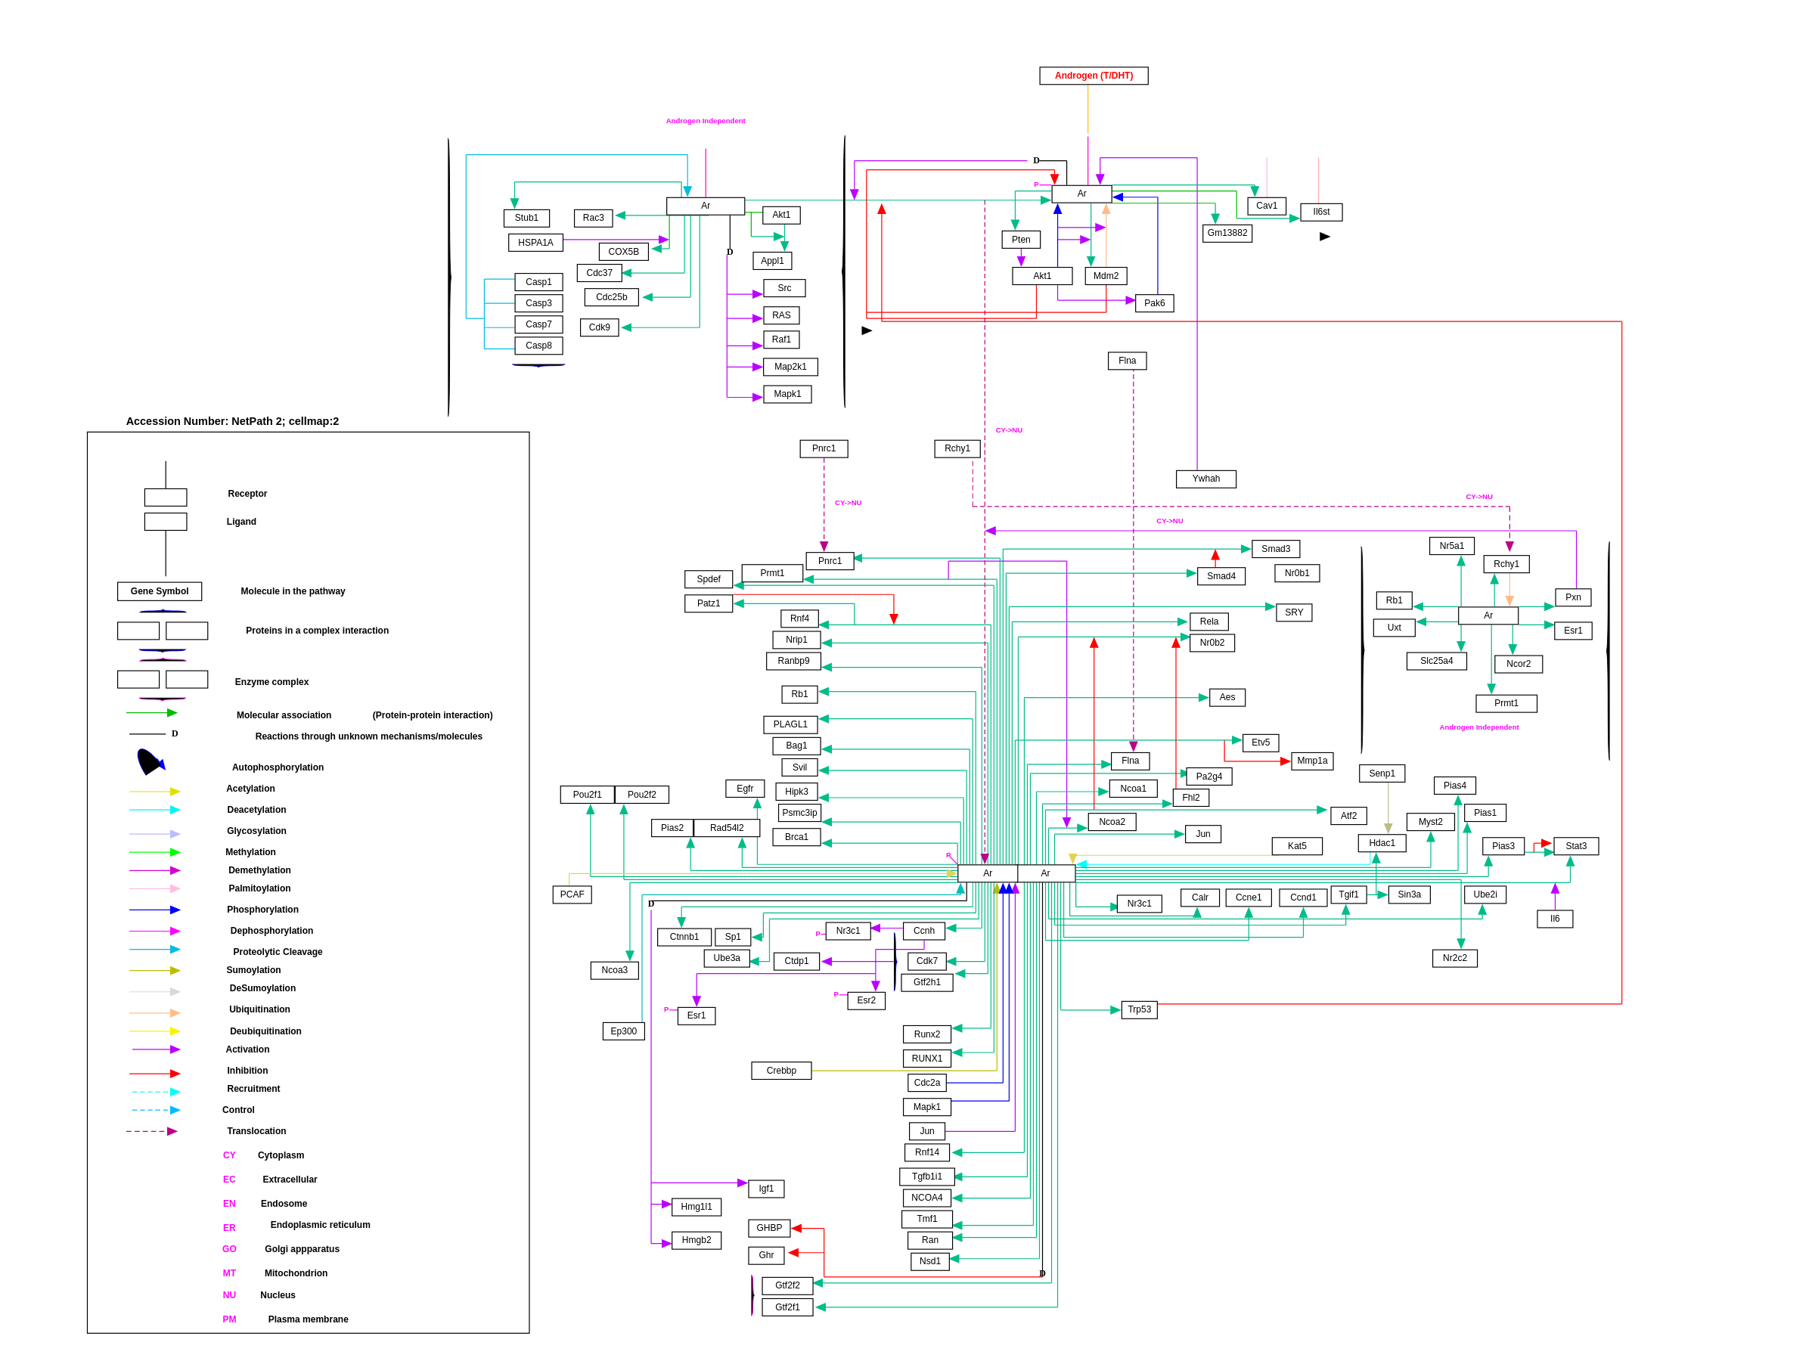The height and width of the screenshot is (1361, 1815).
Task: Click the Ep300 gene box
Action: pos(623,1031)
